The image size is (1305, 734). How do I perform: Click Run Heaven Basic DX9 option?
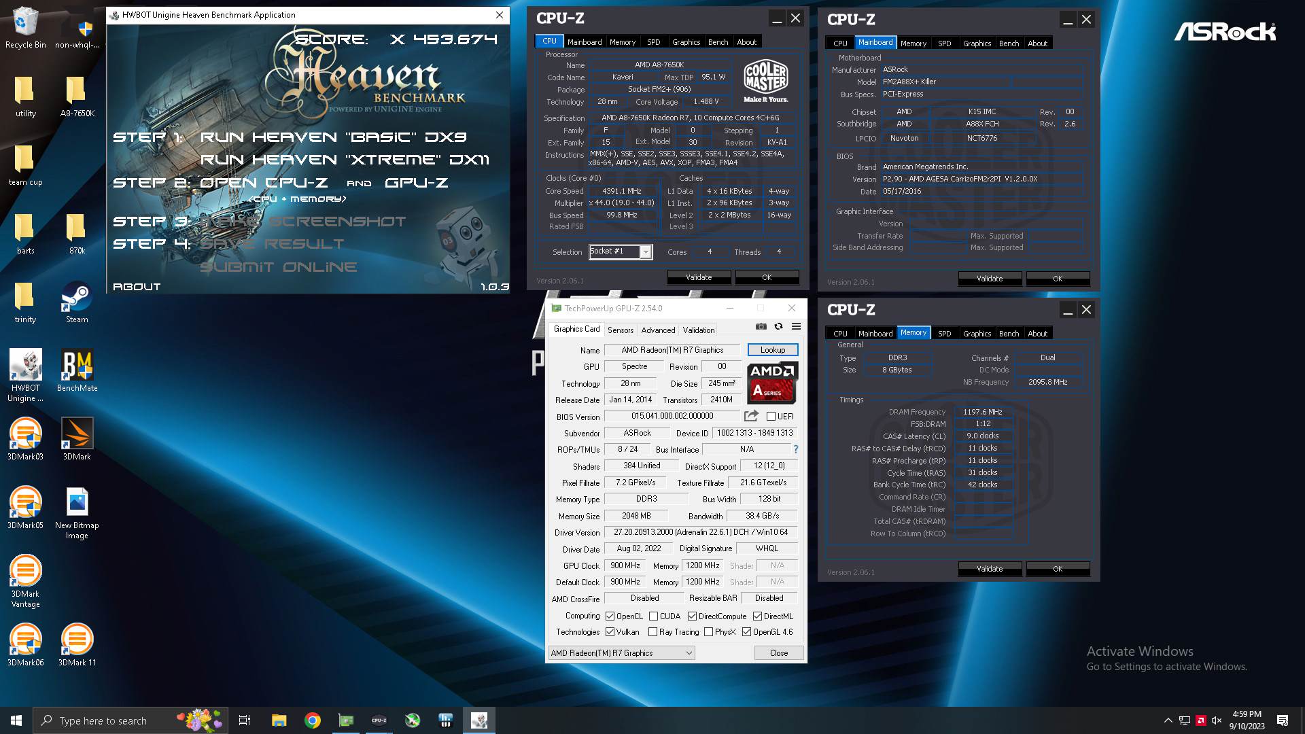334,137
